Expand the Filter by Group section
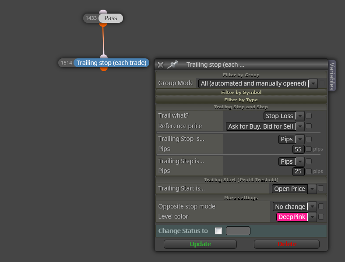Screen dimensions: 345x262 (x=241, y=75)
